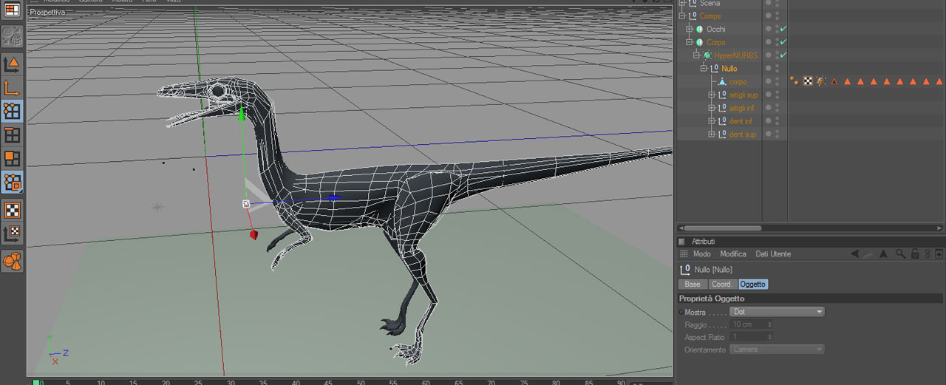Toggle the Attributes lock icon
Viewport: 946px width, 385px height.
tap(915, 254)
